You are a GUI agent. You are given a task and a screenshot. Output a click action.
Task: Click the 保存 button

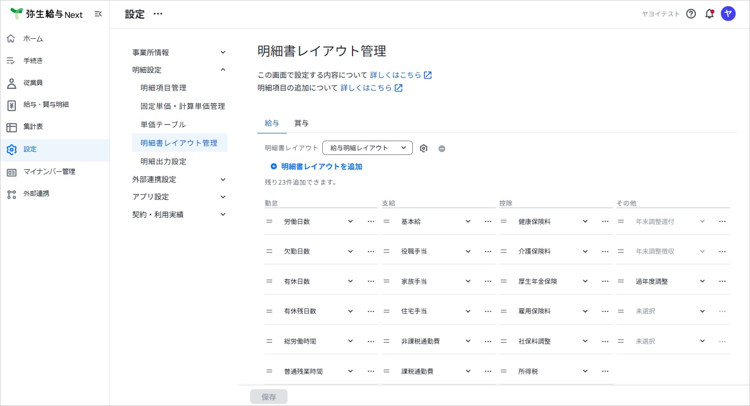(269, 397)
